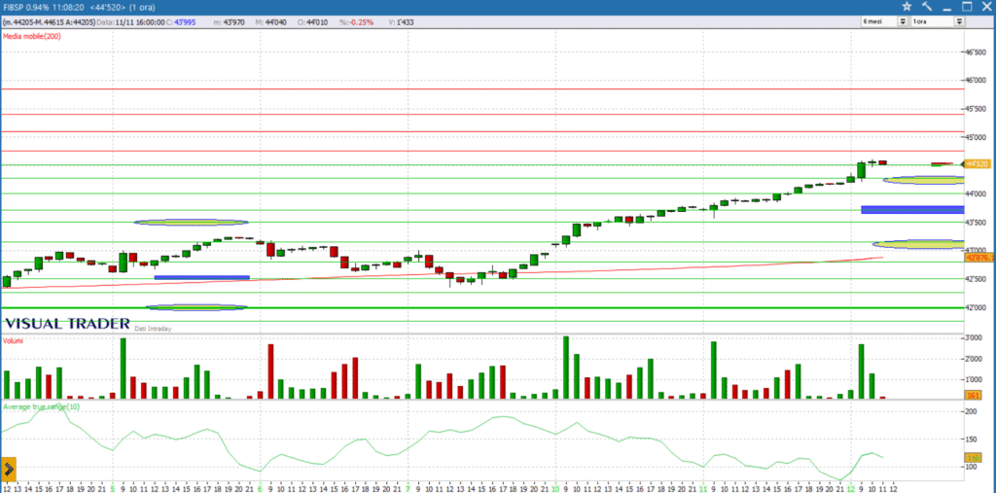Viewport: 996px width, 493px height.
Task: Click the 3'000 volume axis label
Action: 975,338
